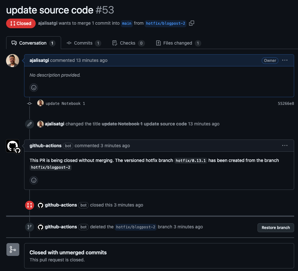
Task: Click ajalisatgi's large profile avatar
Action: (13, 61)
